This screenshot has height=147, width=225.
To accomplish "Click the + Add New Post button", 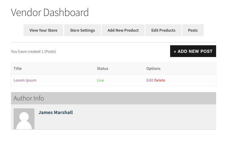I will point(193,51).
